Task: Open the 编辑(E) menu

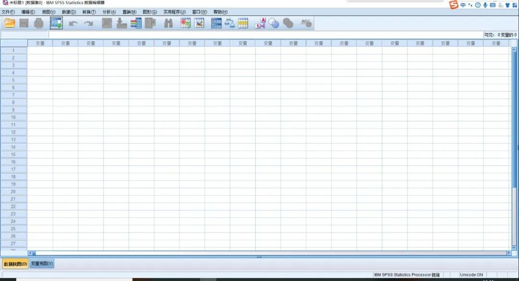Action: [x=28, y=12]
